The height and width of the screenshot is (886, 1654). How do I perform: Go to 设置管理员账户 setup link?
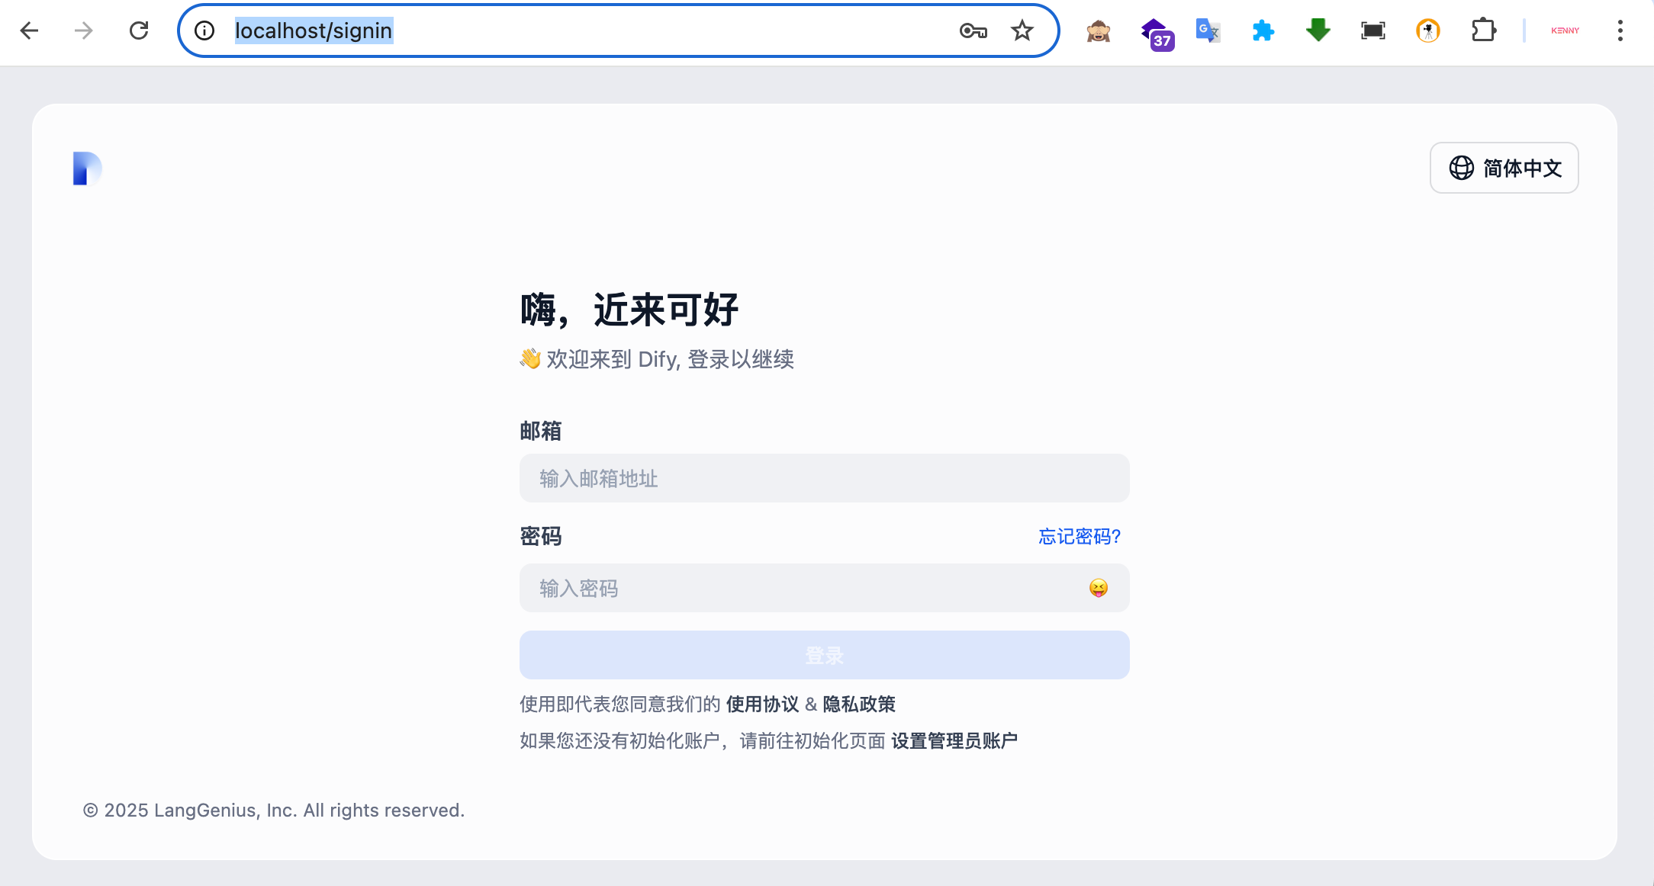point(954,740)
